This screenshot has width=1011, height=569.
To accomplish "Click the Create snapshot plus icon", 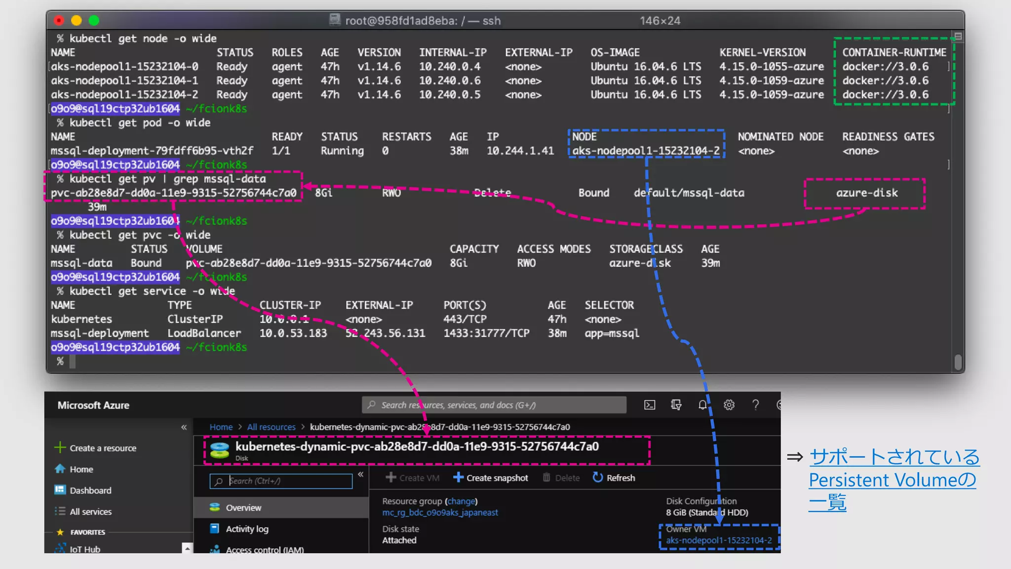I will point(458,478).
